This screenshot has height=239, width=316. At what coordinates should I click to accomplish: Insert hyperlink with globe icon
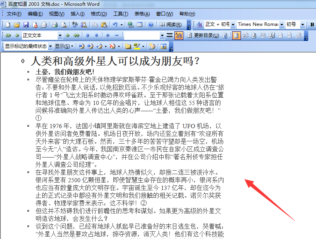pos(131,25)
